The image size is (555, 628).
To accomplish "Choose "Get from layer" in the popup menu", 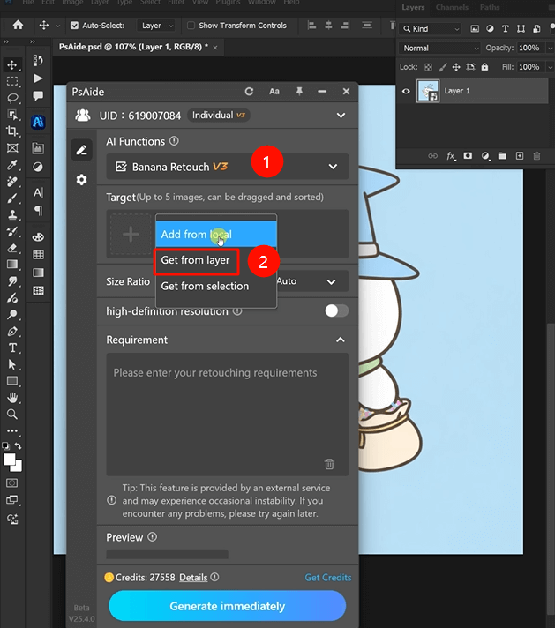I will (x=195, y=260).
